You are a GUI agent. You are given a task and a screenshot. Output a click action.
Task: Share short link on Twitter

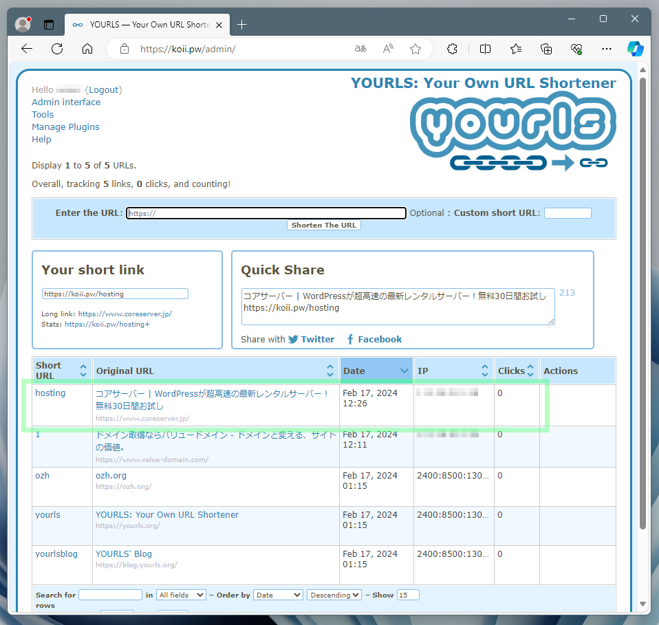pyautogui.click(x=312, y=340)
